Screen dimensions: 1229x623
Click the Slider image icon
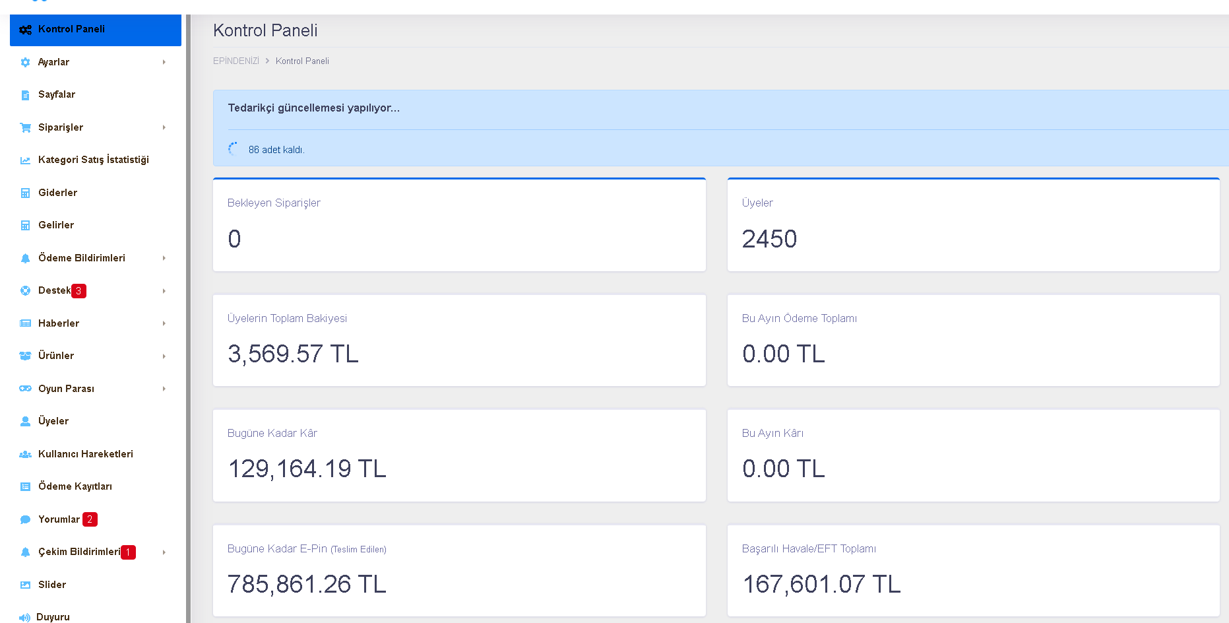[25, 585]
